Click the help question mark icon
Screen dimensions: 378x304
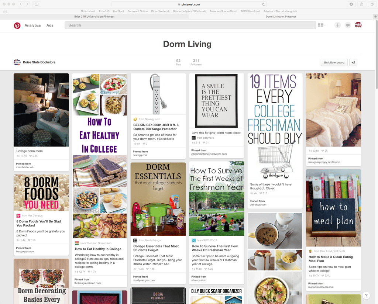click(366, 296)
